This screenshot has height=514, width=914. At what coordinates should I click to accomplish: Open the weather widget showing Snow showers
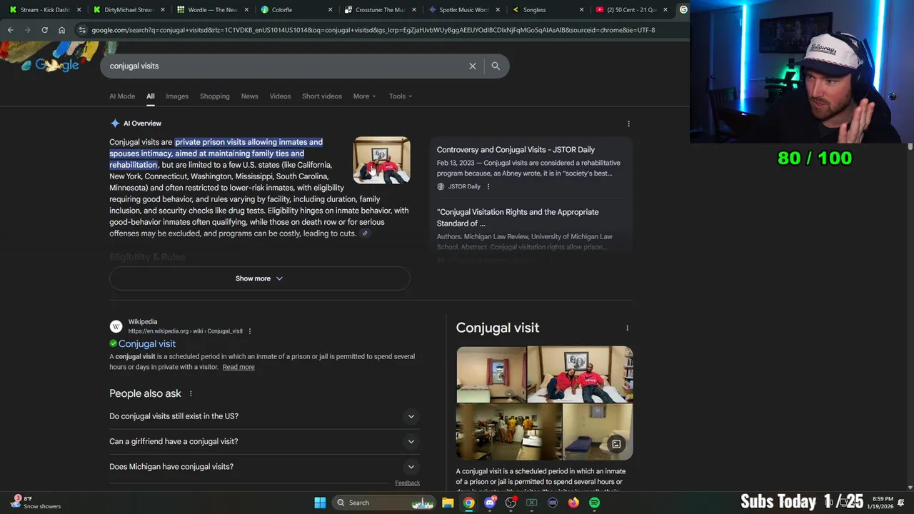36,503
